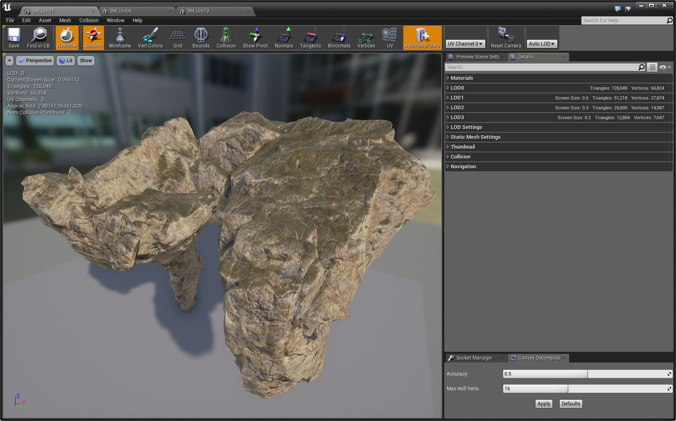Display Vert Colors on mesh
Screen dimensions: 676x421
150,38
